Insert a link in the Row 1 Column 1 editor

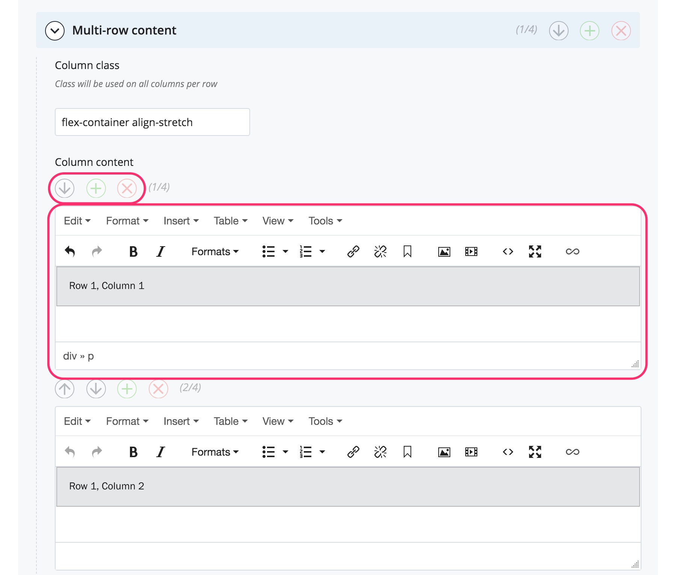(x=353, y=251)
